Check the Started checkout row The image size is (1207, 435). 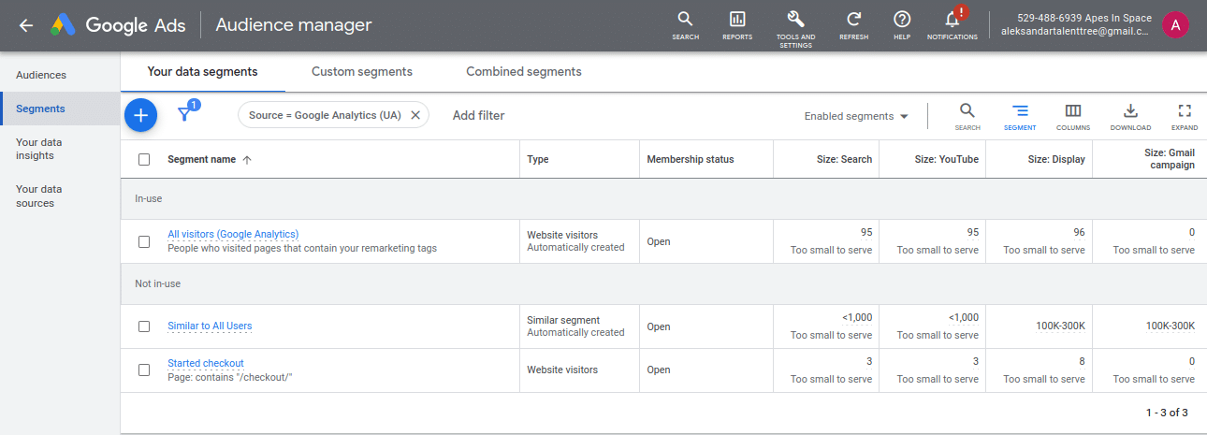(x=144, y=370)
